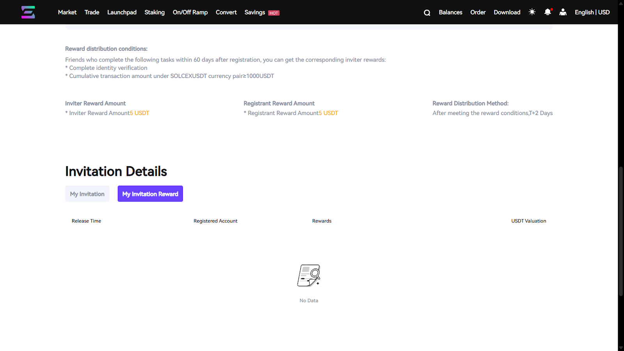Screen dimensions: 624x351
Task: Toggle the light/dark theme sun icon
Action: [x=532, y=12]
